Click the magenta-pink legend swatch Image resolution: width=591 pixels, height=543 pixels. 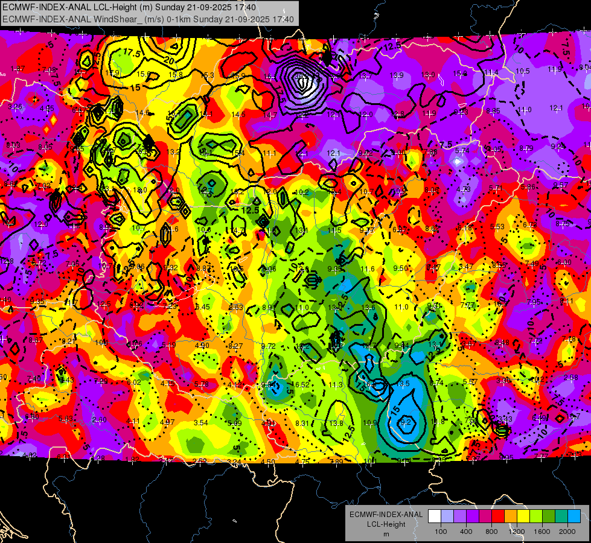[485, 516]
